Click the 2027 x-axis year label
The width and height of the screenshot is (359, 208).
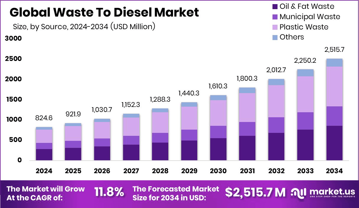(131, 171)
